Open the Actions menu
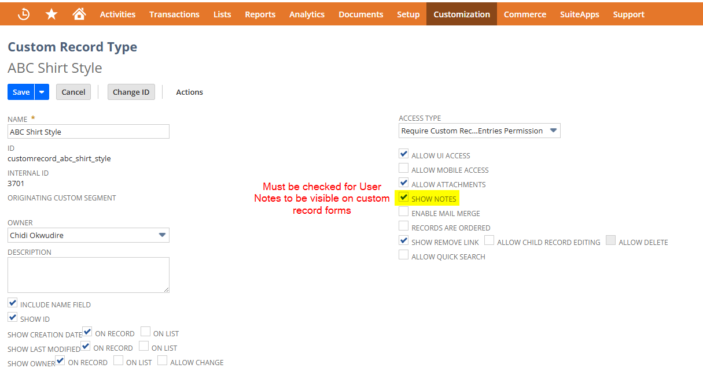The height and width of the screenshot is (379, 703). (189, 91)
